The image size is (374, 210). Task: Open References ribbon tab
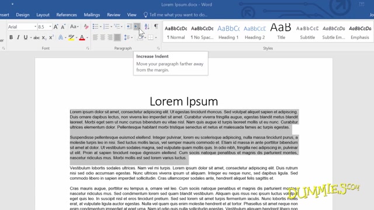pyautogui.click(x=67, y=15)
